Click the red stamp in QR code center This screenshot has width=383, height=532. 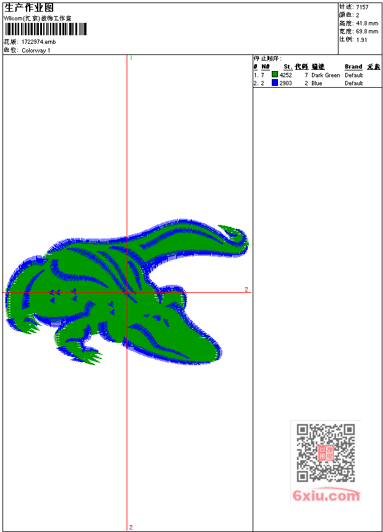click(326, 453)
